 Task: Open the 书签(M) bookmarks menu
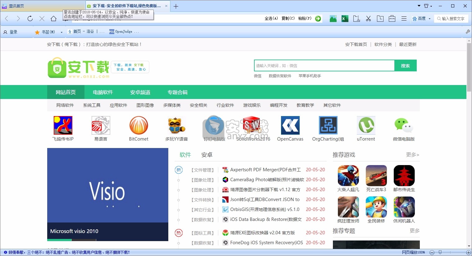pos(45,32)
